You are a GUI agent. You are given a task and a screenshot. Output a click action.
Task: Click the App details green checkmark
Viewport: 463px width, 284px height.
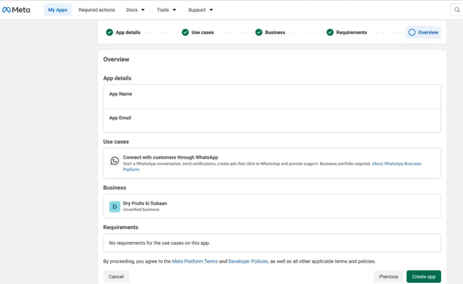click(x=109, y=33)
